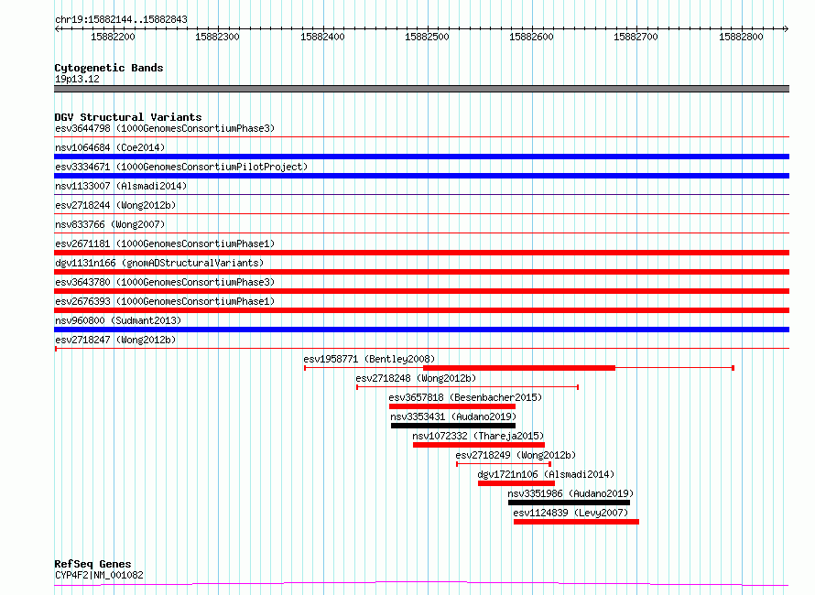Click the DGV Structural Variants track heading
This screenshot has width=815, height=595.
pos(128,117)
